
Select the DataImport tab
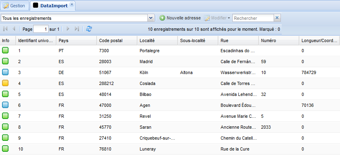tap(54, 6)
